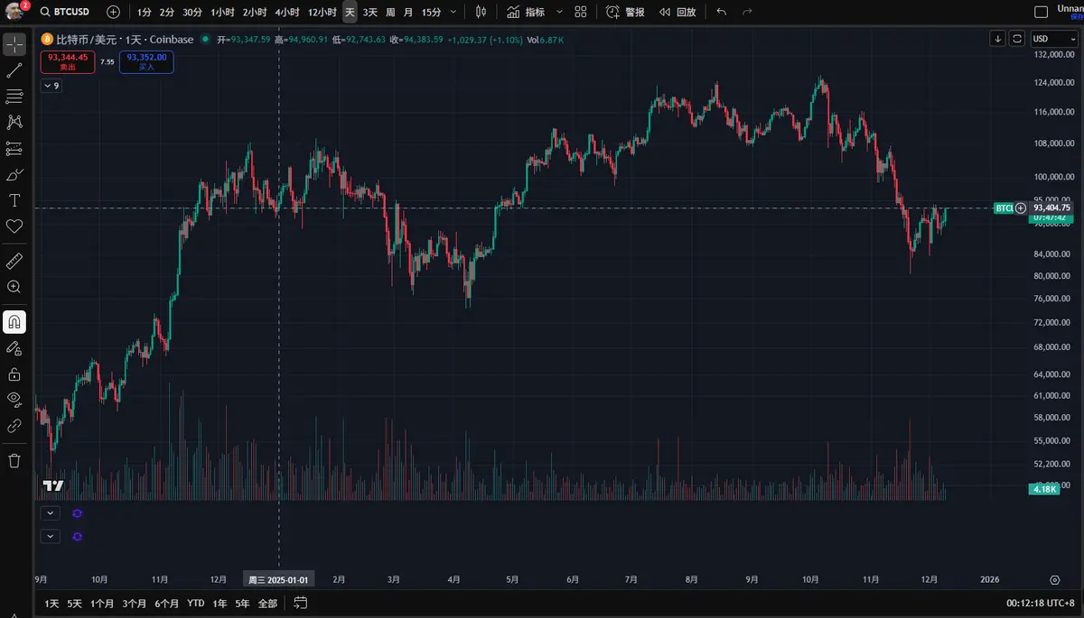Image resolution: width=1084 pixels, height=618 pixels.
Task: Start bar 回放 replay mode
Action: pos(677,12)
